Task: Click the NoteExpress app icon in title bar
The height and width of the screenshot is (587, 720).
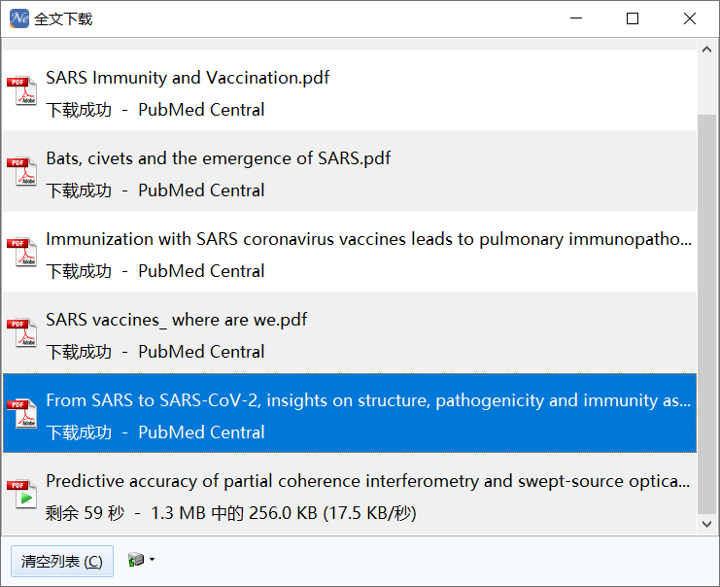Action: (19, 18)
